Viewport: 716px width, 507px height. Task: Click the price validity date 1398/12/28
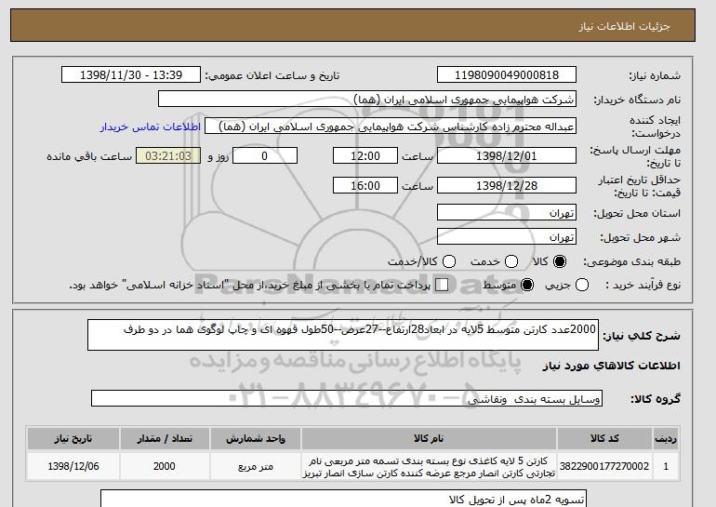(x=507, y=185)
